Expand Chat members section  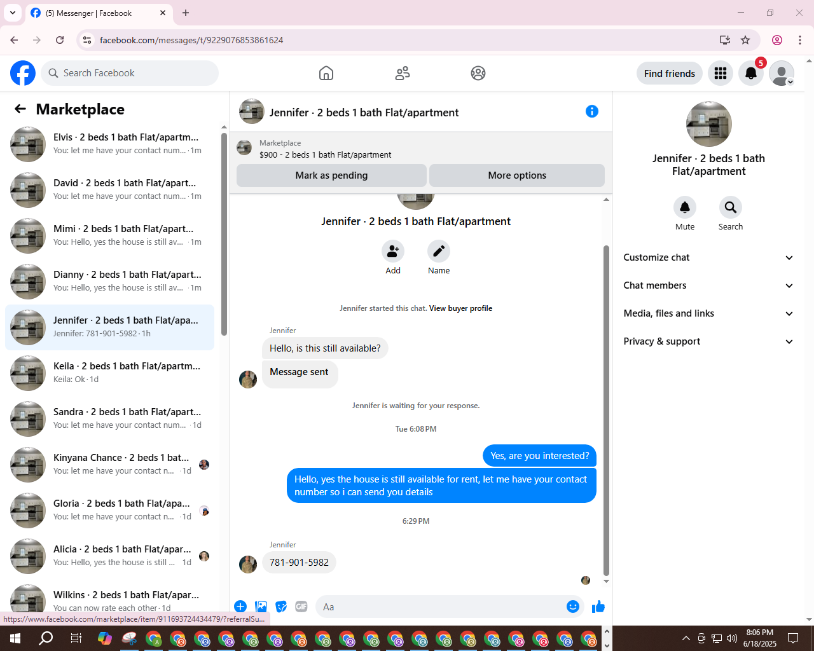709,285
